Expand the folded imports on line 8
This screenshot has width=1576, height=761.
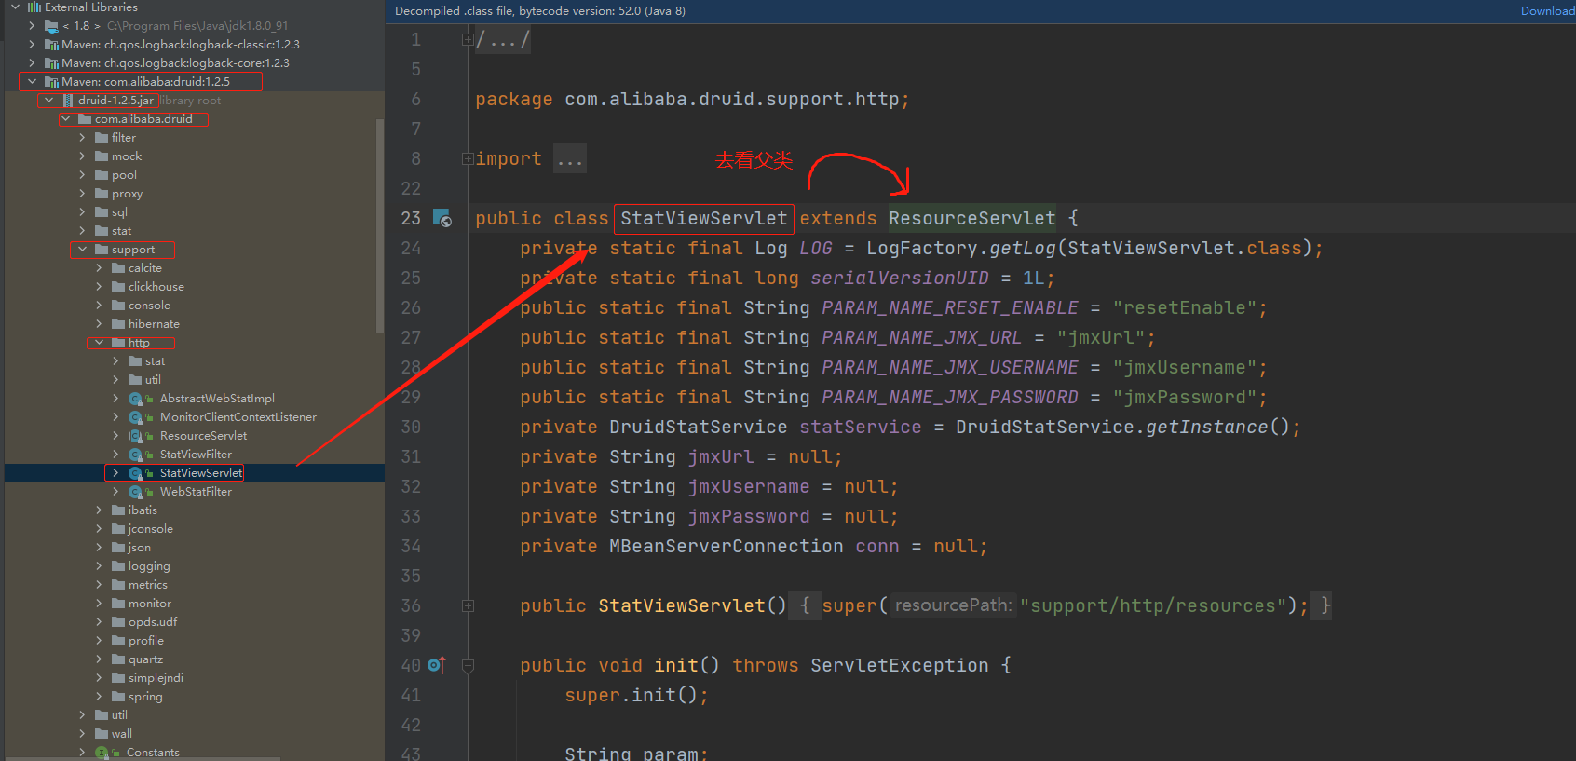(x=468, y=158)
